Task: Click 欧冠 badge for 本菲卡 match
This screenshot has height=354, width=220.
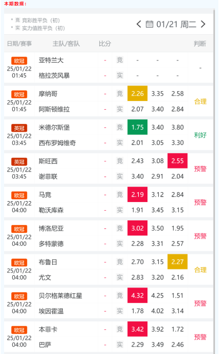Action: point(19,330)
